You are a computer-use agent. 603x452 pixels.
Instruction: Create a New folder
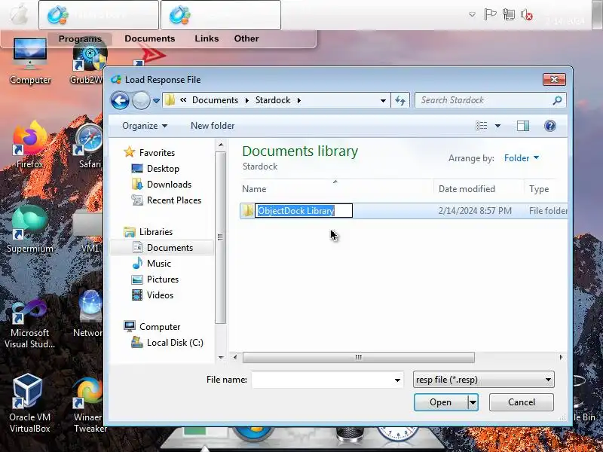click(x=213, y=126)
